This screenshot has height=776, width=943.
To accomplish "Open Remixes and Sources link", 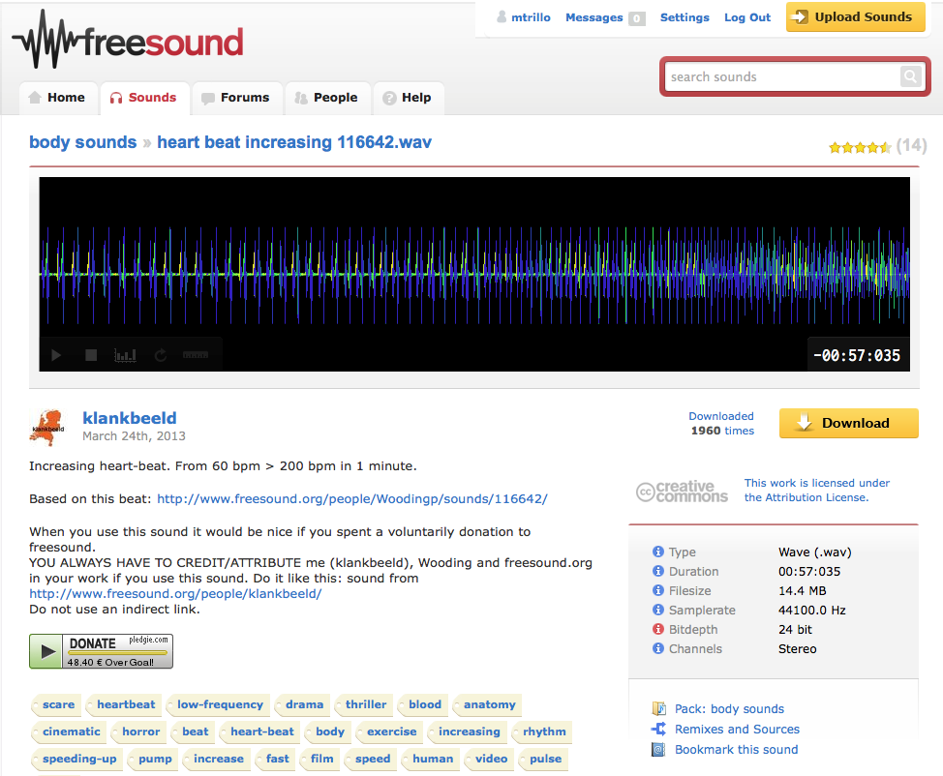I will (737, 730).
